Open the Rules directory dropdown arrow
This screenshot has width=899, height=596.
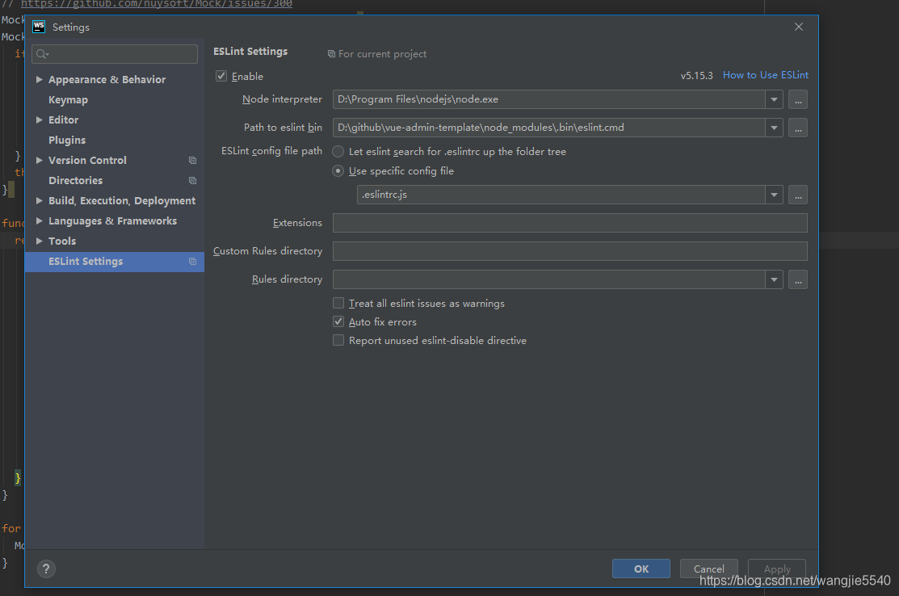[x=774, y=279]
